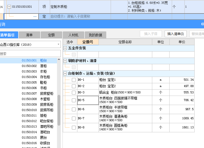This screenshot has width=204, height=148.
Task: Select 011501002 酒柜 in the list
Action: point(28,66)
